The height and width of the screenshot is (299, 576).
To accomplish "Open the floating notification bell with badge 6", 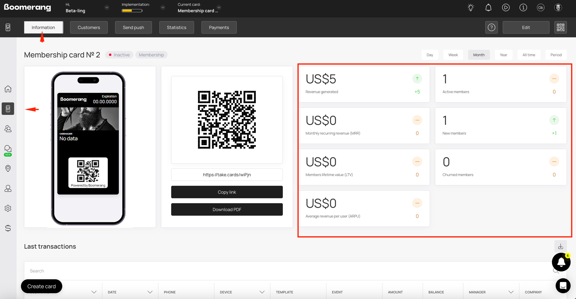I will click(561, 262).
